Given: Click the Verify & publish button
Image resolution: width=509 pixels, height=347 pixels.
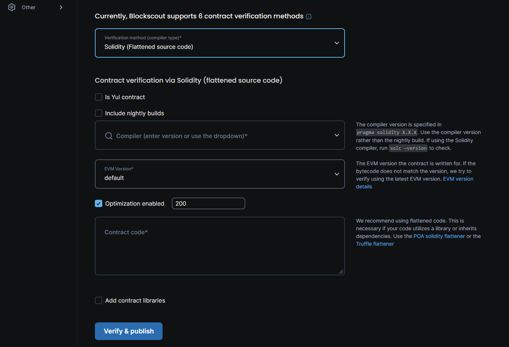Looking at the screenshot, I should coord(129,331).
